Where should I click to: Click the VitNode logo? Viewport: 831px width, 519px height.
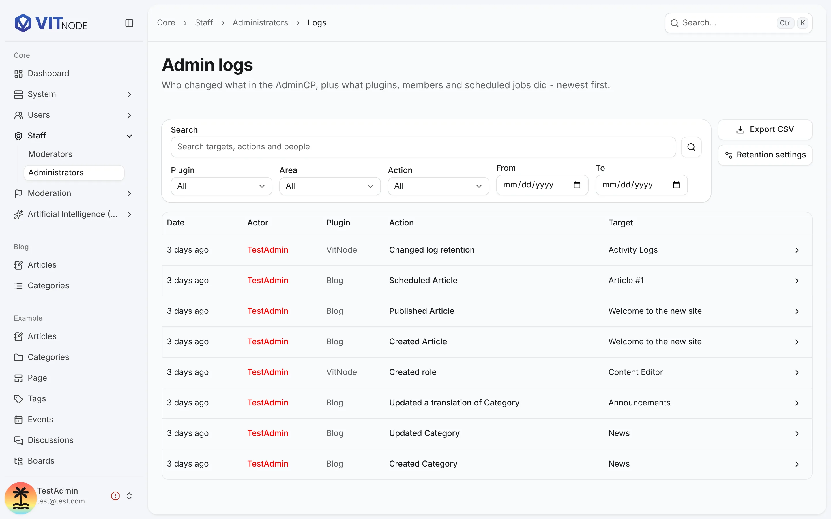click(51, 23)
